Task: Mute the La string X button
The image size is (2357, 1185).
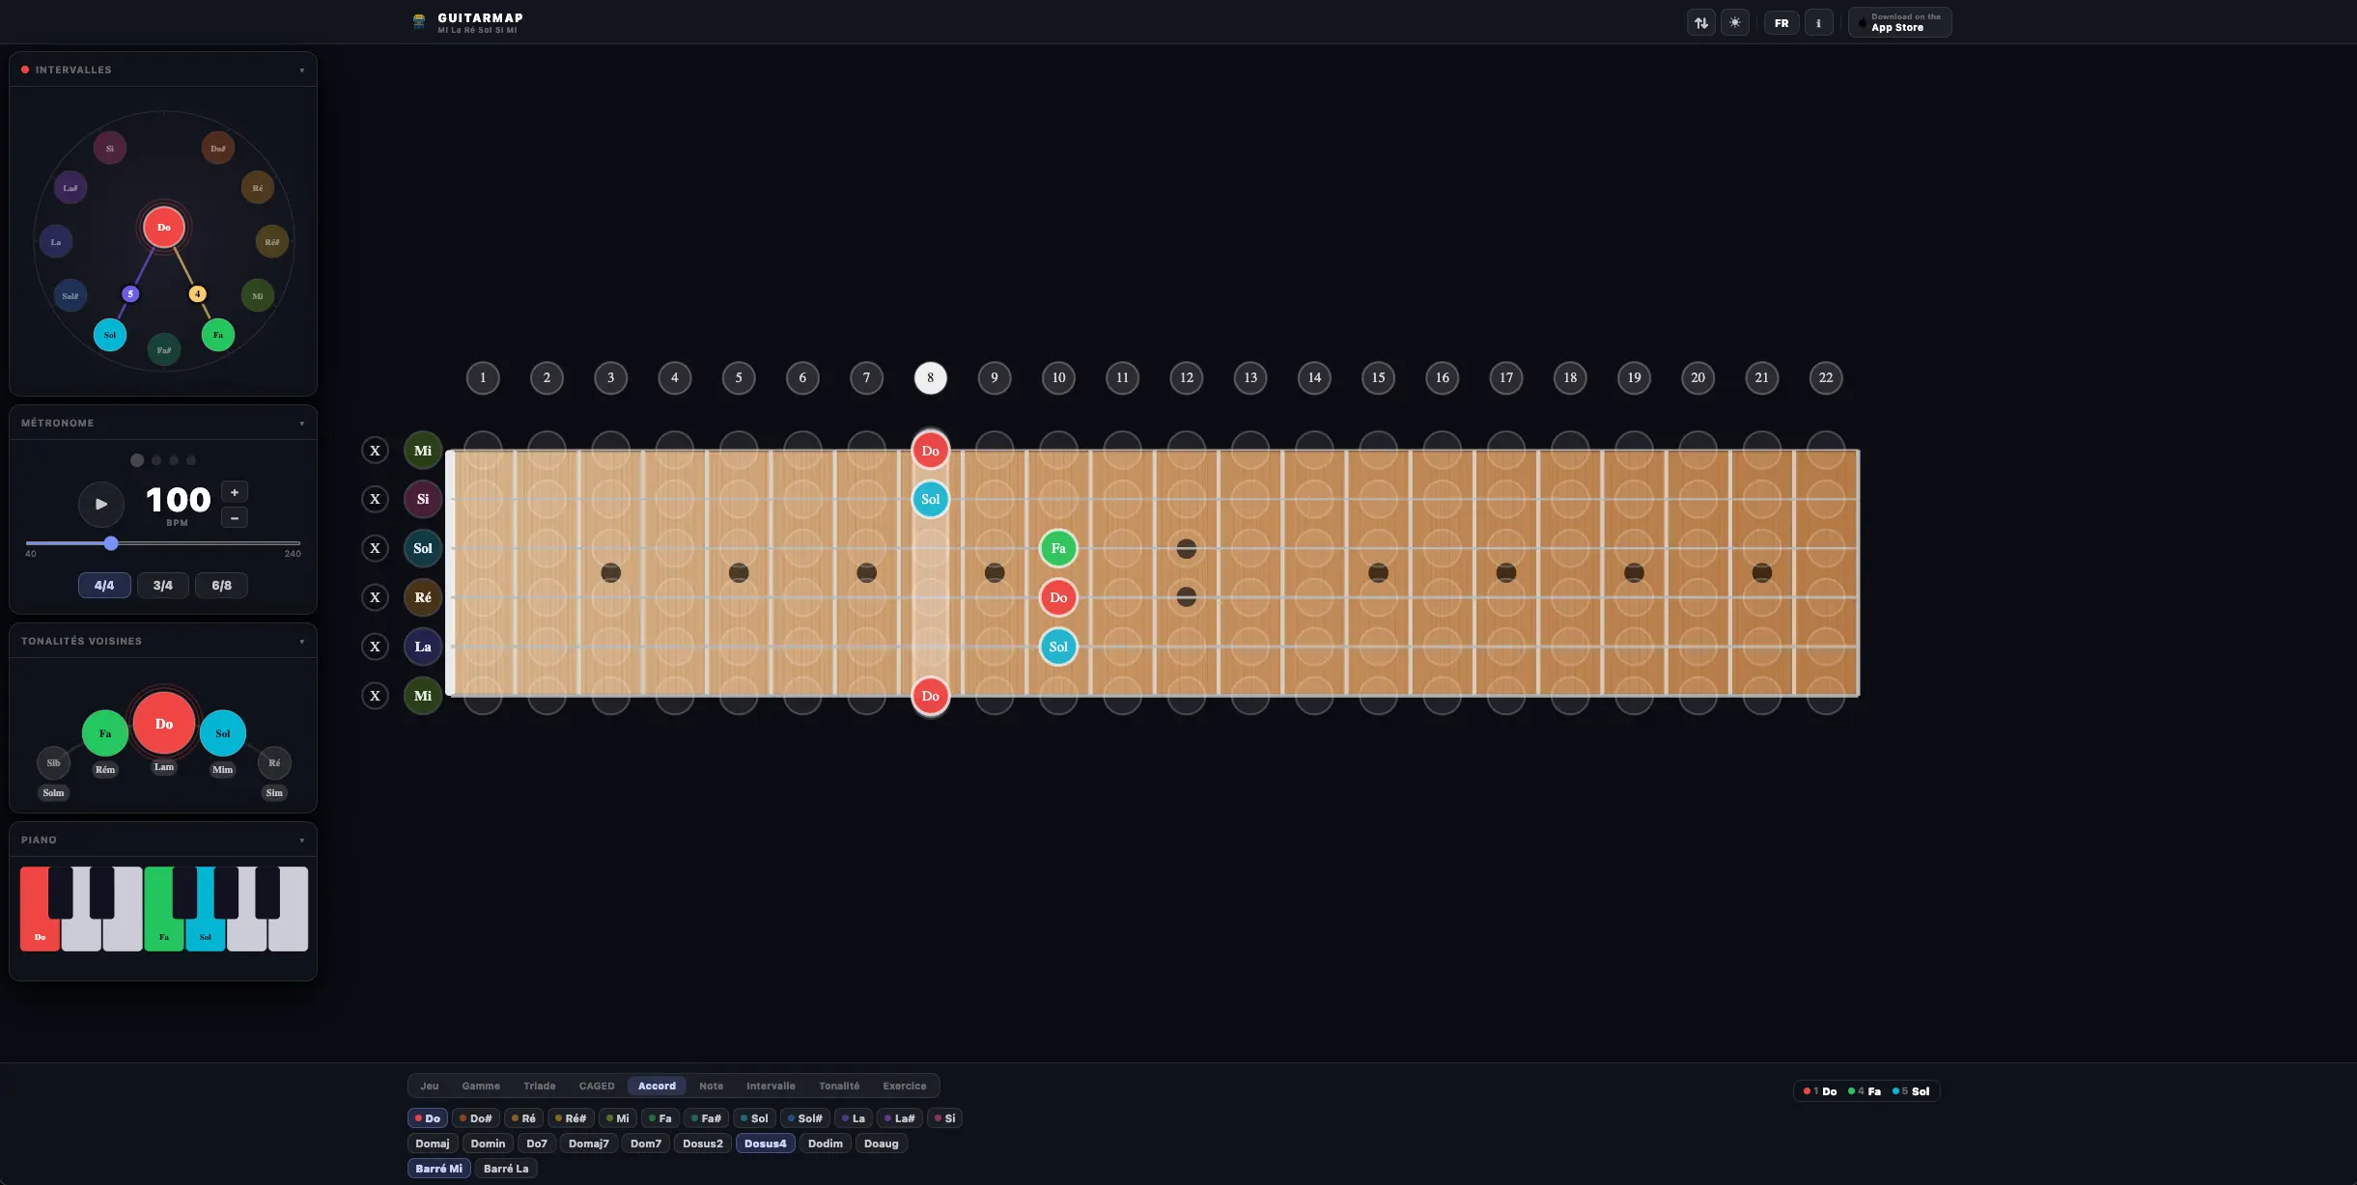Action: [376, 647]
